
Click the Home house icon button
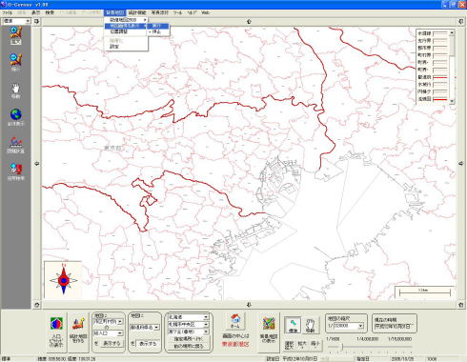coord(235,321)
